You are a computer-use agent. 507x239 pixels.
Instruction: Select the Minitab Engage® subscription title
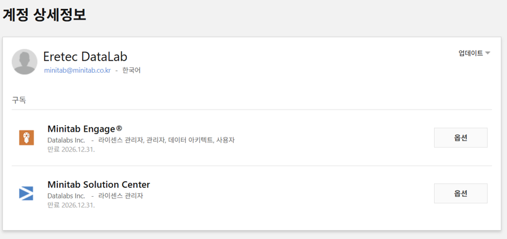tap(85, 129)
